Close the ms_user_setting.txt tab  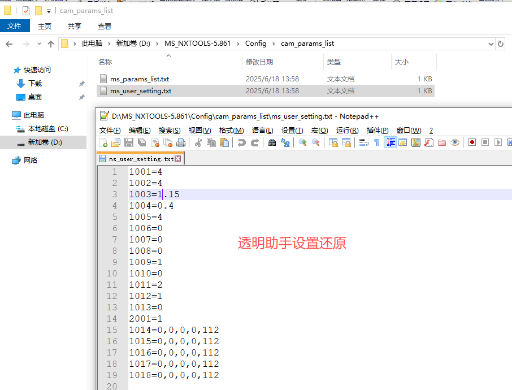tap(177, 159)
